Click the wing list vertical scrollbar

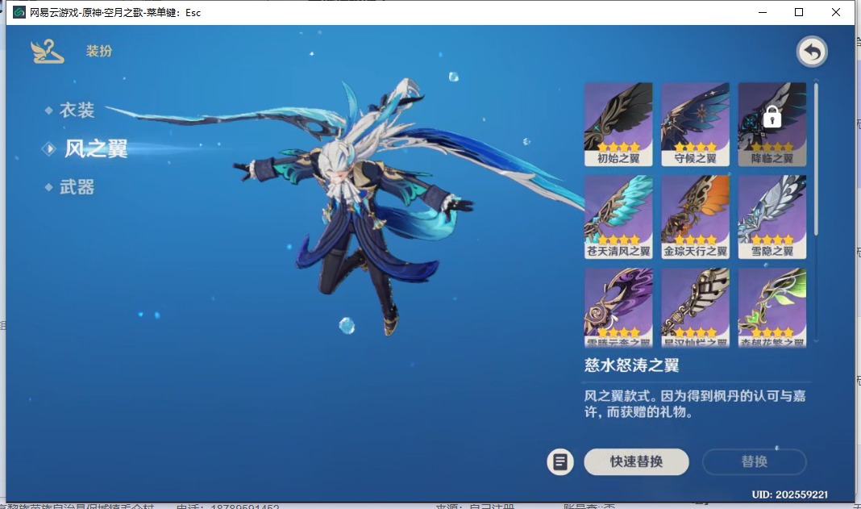click(816, 161)
